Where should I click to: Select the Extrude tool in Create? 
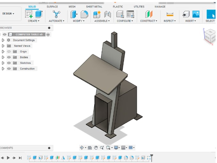[x=39, y=14]
